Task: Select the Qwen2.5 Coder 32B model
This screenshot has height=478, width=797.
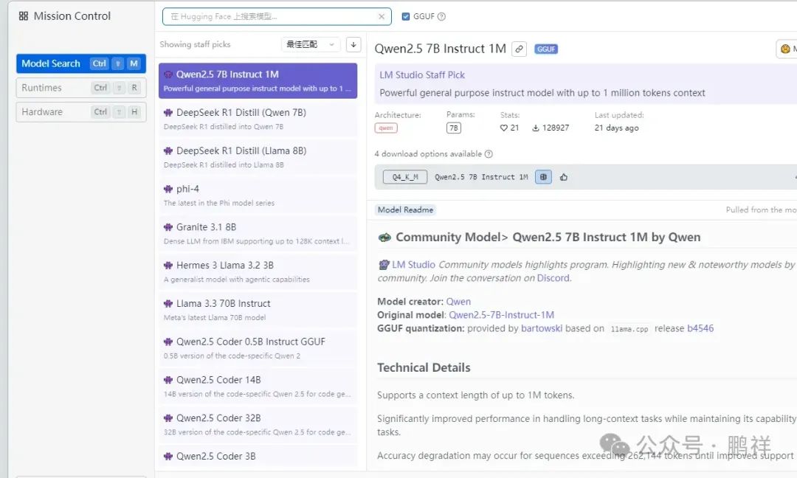Action: point(258,424)
